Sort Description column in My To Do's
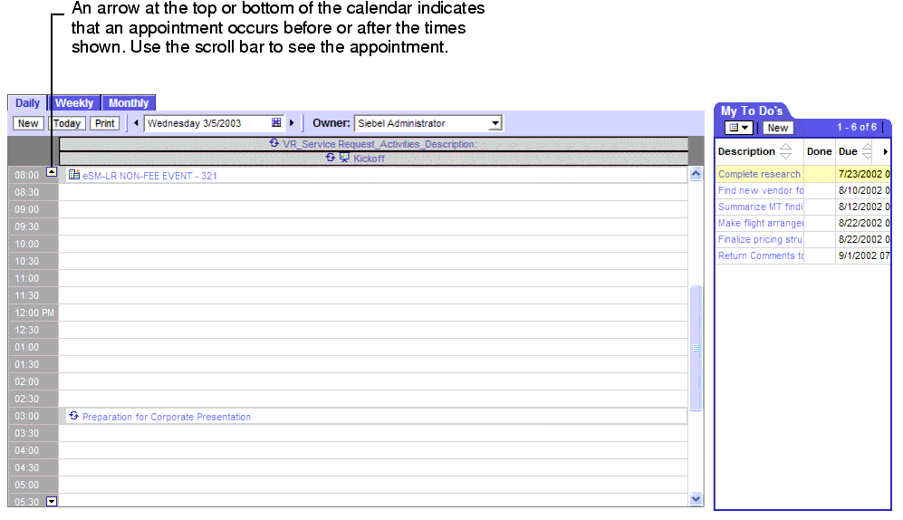The image size is (903, 520). [785, 151]
